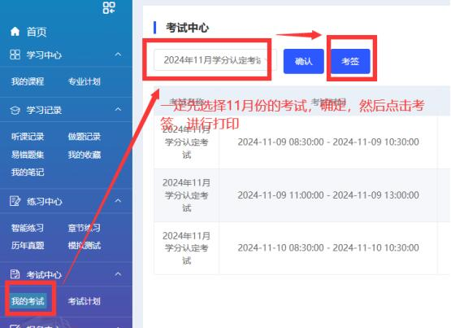
Task: Open 智能练习 page
Action: pyautogui.click(x=28, y=228)
